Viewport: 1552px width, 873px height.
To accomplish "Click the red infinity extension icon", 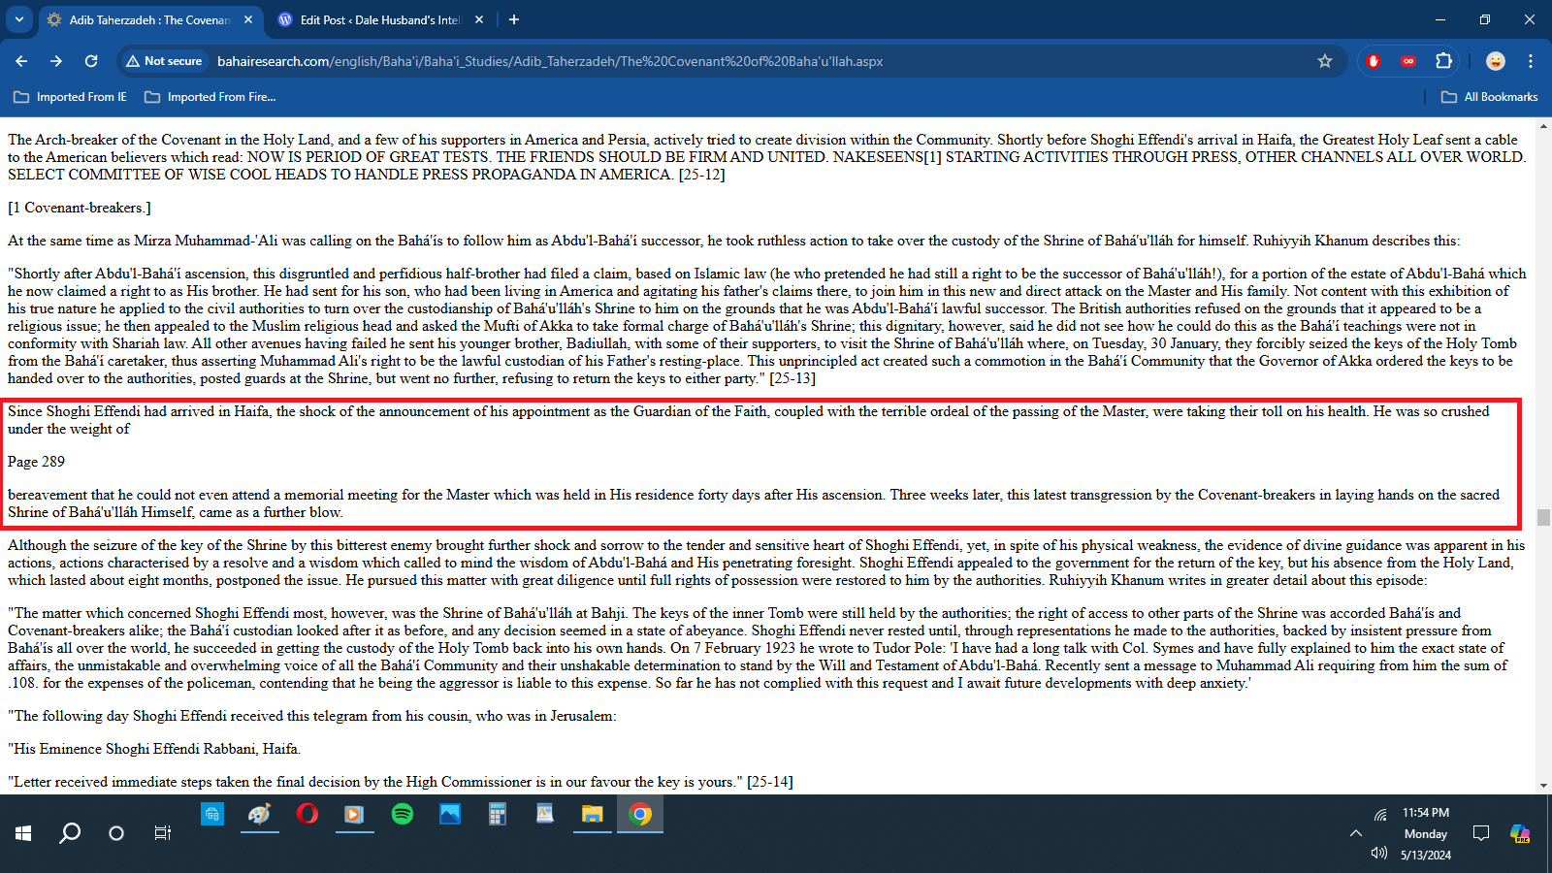I will tap(1407, 61).
